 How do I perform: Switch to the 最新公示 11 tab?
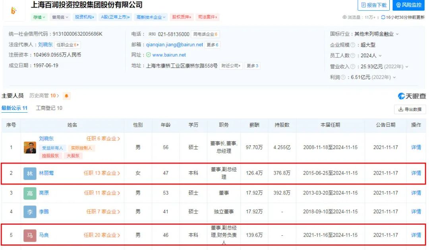click(15, 108)
